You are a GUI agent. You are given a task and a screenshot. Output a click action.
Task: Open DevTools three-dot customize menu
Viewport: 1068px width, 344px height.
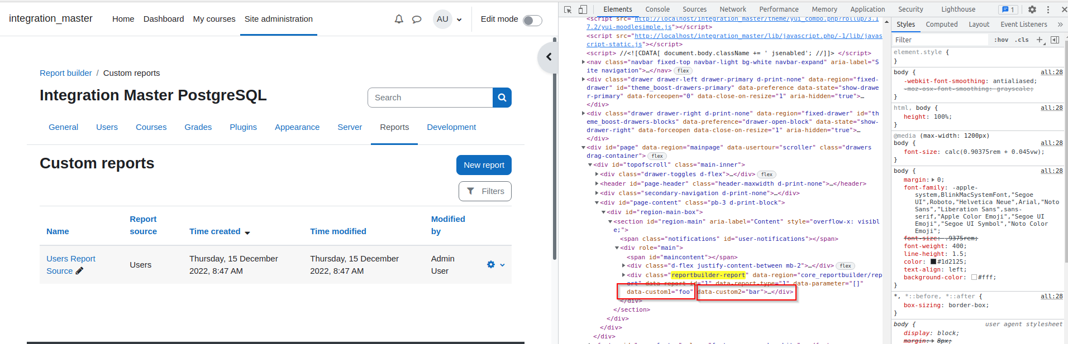[1048, 9]
